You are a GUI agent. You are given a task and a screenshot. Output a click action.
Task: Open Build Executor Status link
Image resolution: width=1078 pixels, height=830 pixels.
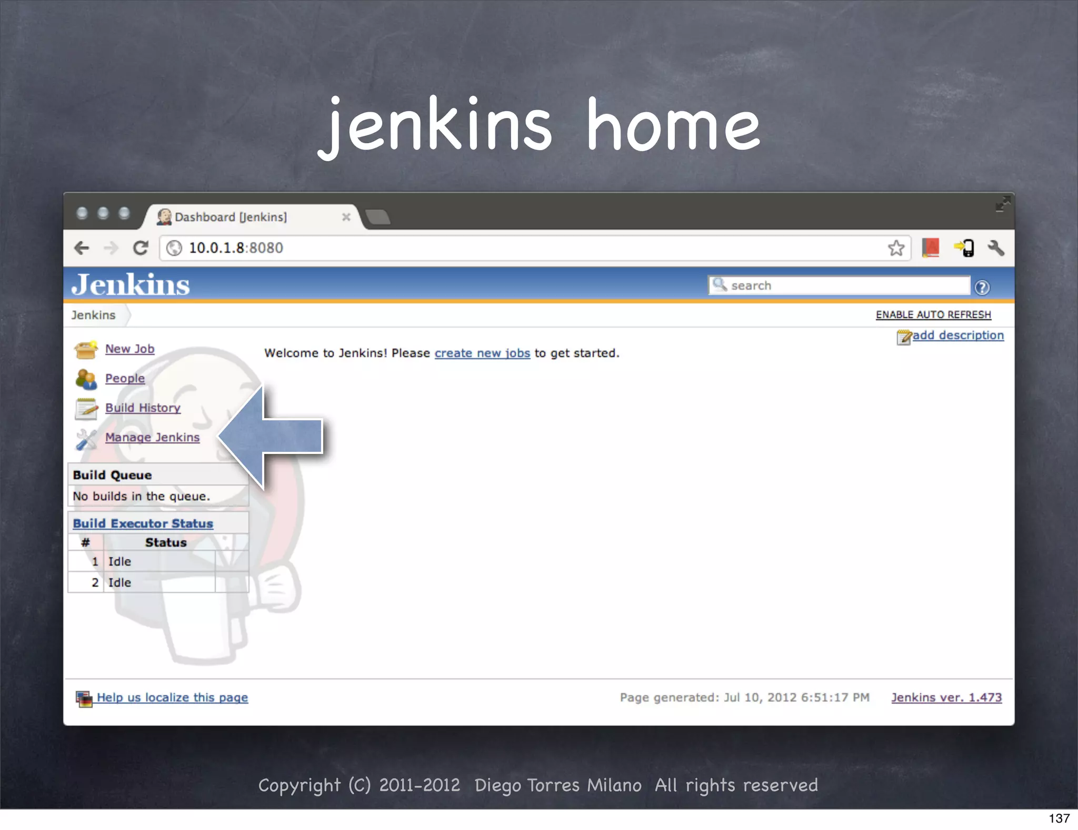coord(143,523)
